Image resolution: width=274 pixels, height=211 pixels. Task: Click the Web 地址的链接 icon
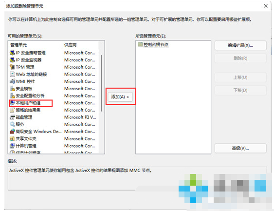coord(12,74)
